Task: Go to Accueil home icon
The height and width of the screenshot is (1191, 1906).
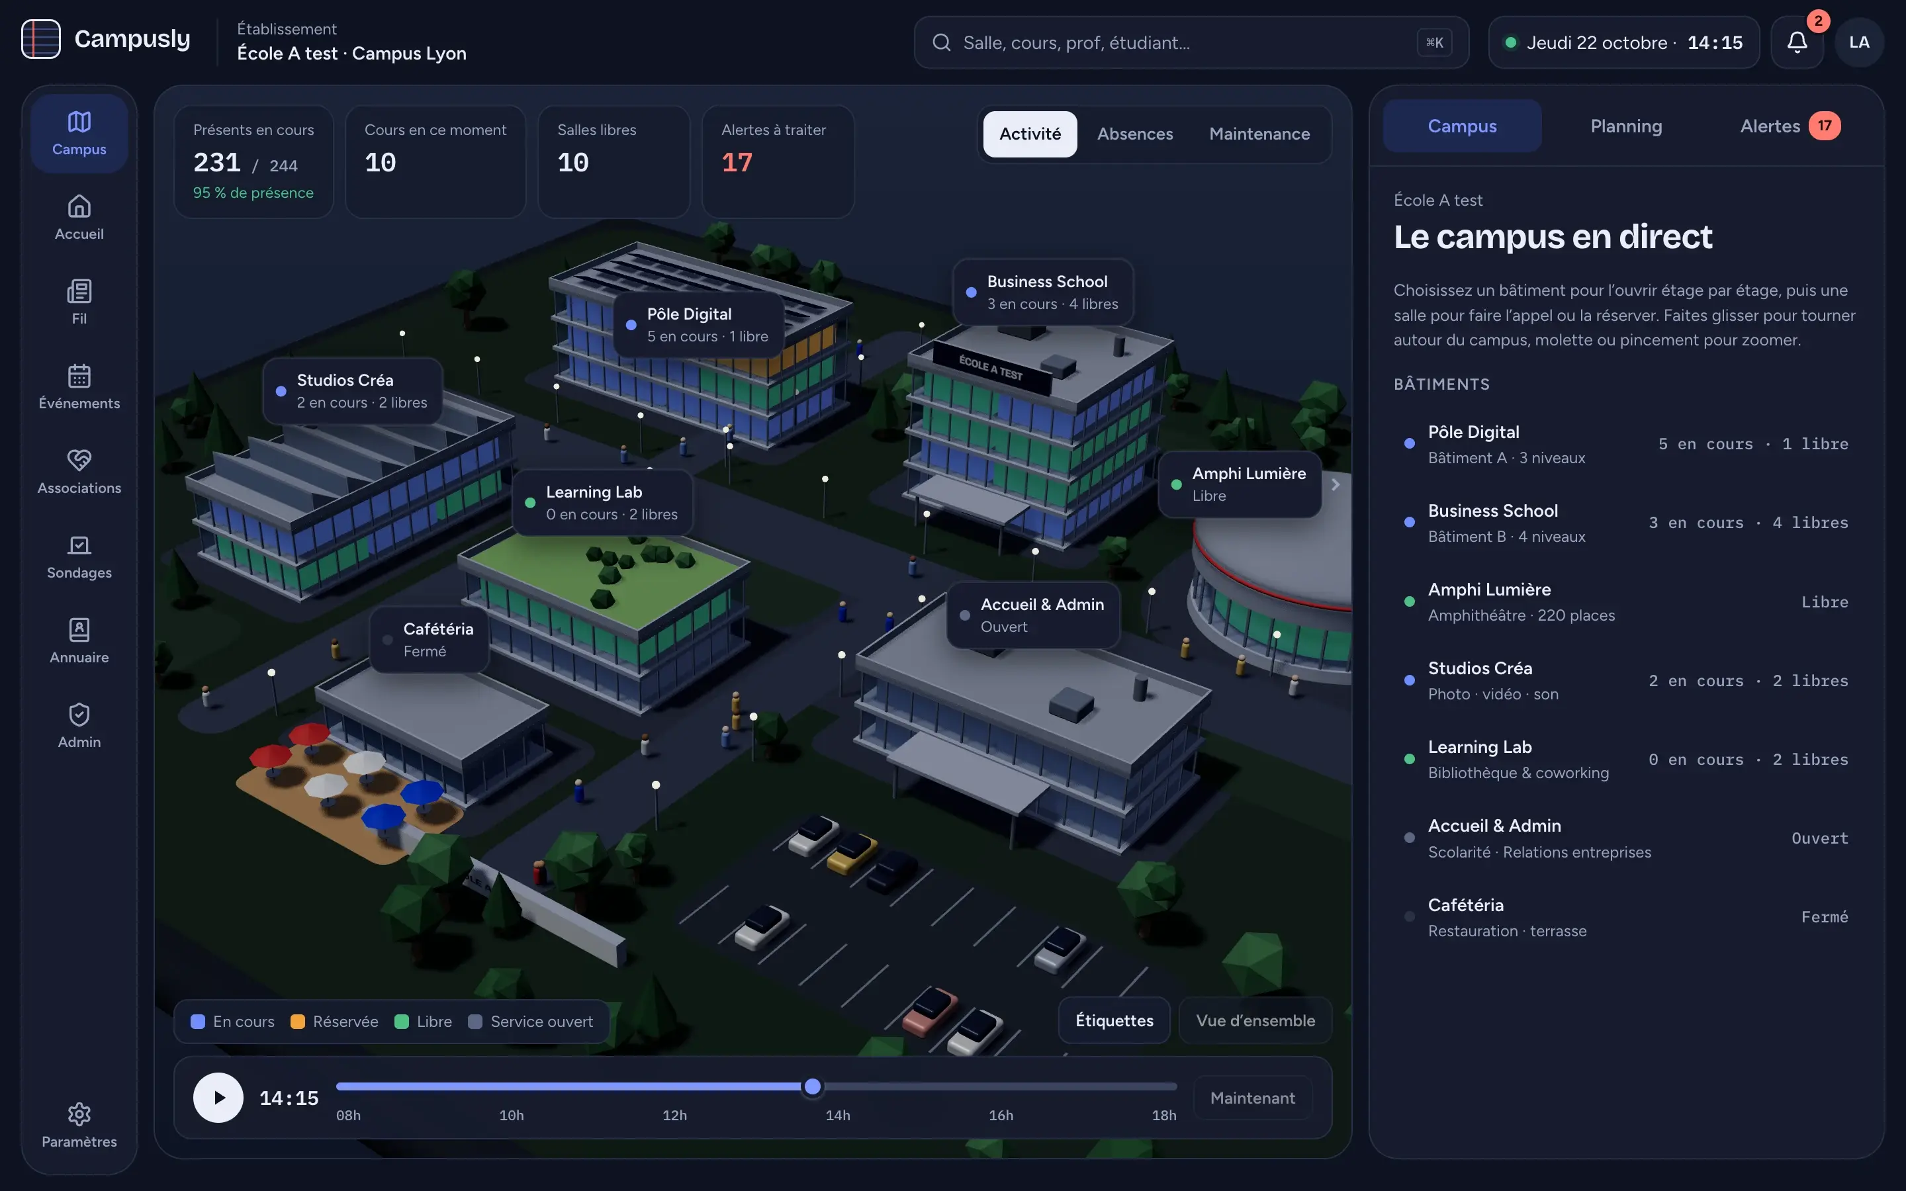Action: (79, 206)
